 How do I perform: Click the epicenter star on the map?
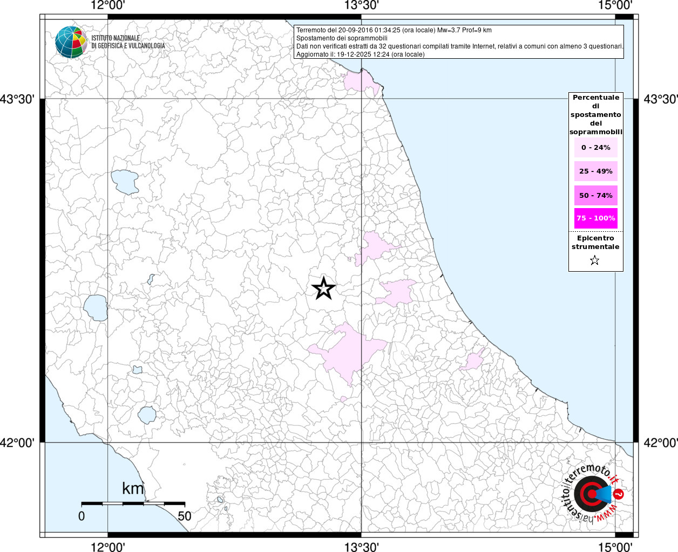pos(324,288)
